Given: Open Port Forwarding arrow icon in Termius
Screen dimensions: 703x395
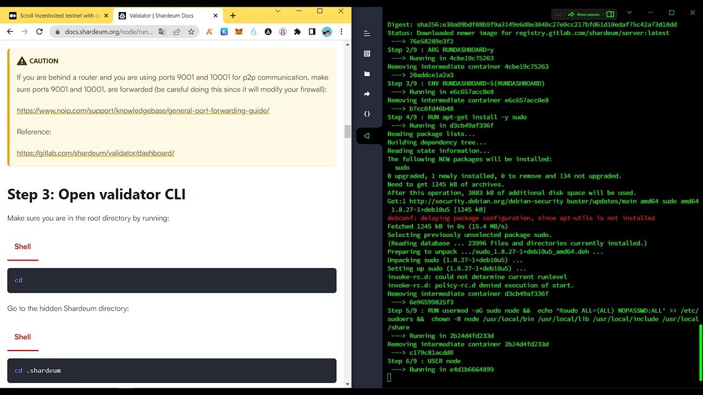Looking at the screenshot, I should [x=367, y=94].
